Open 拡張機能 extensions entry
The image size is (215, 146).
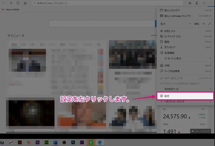186,53
